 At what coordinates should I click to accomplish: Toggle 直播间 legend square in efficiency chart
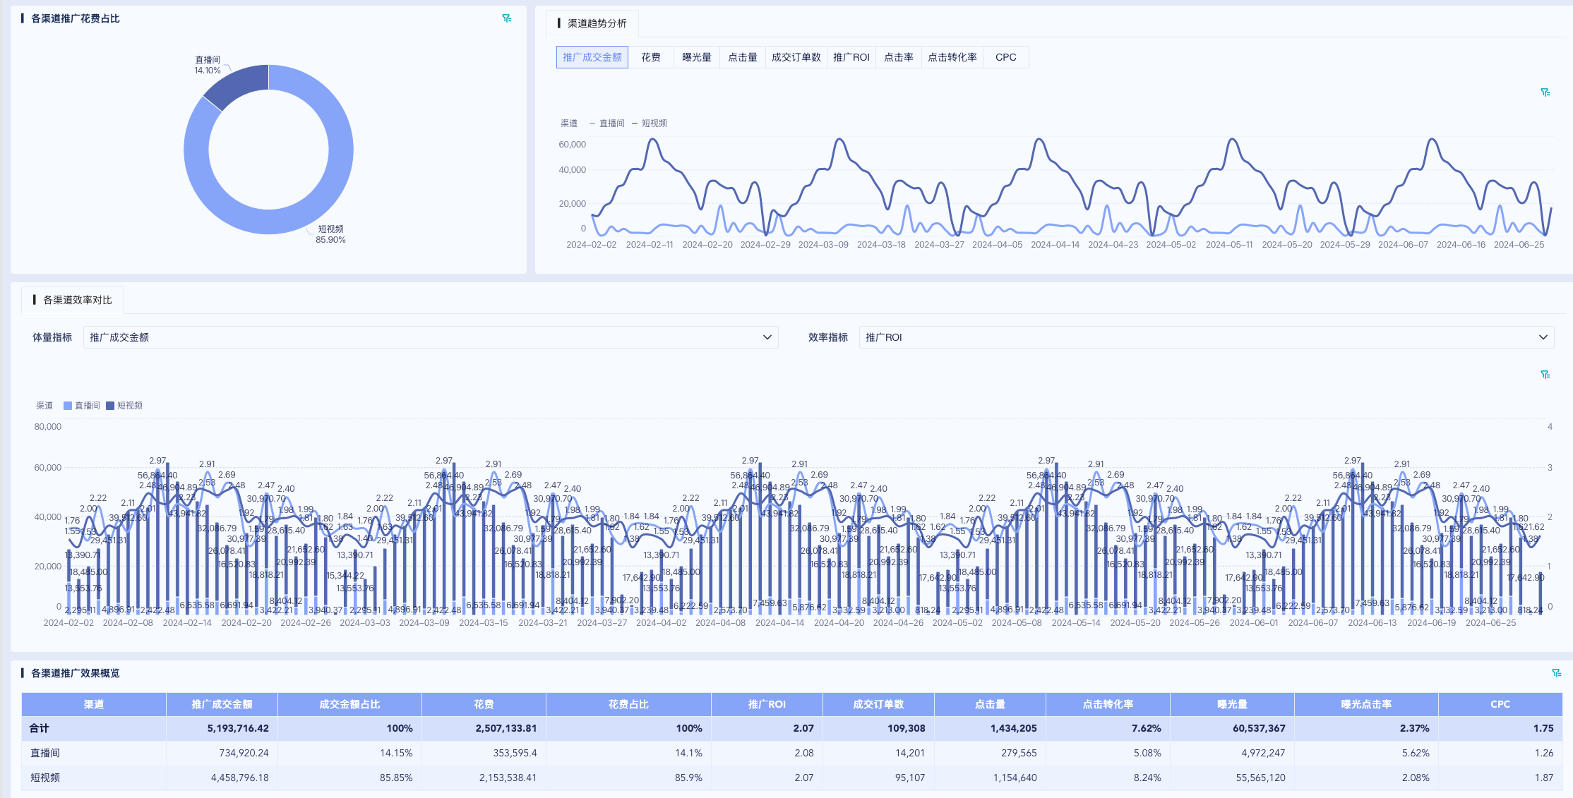pyautogui.click(x=68, y=406)
